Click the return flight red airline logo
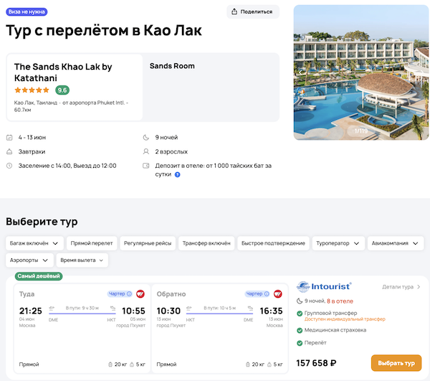 click(279, 293)
